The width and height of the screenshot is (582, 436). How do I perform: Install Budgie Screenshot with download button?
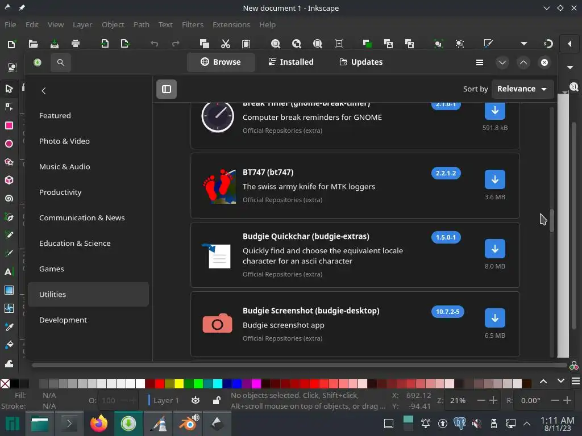click(x=495, y=318)
